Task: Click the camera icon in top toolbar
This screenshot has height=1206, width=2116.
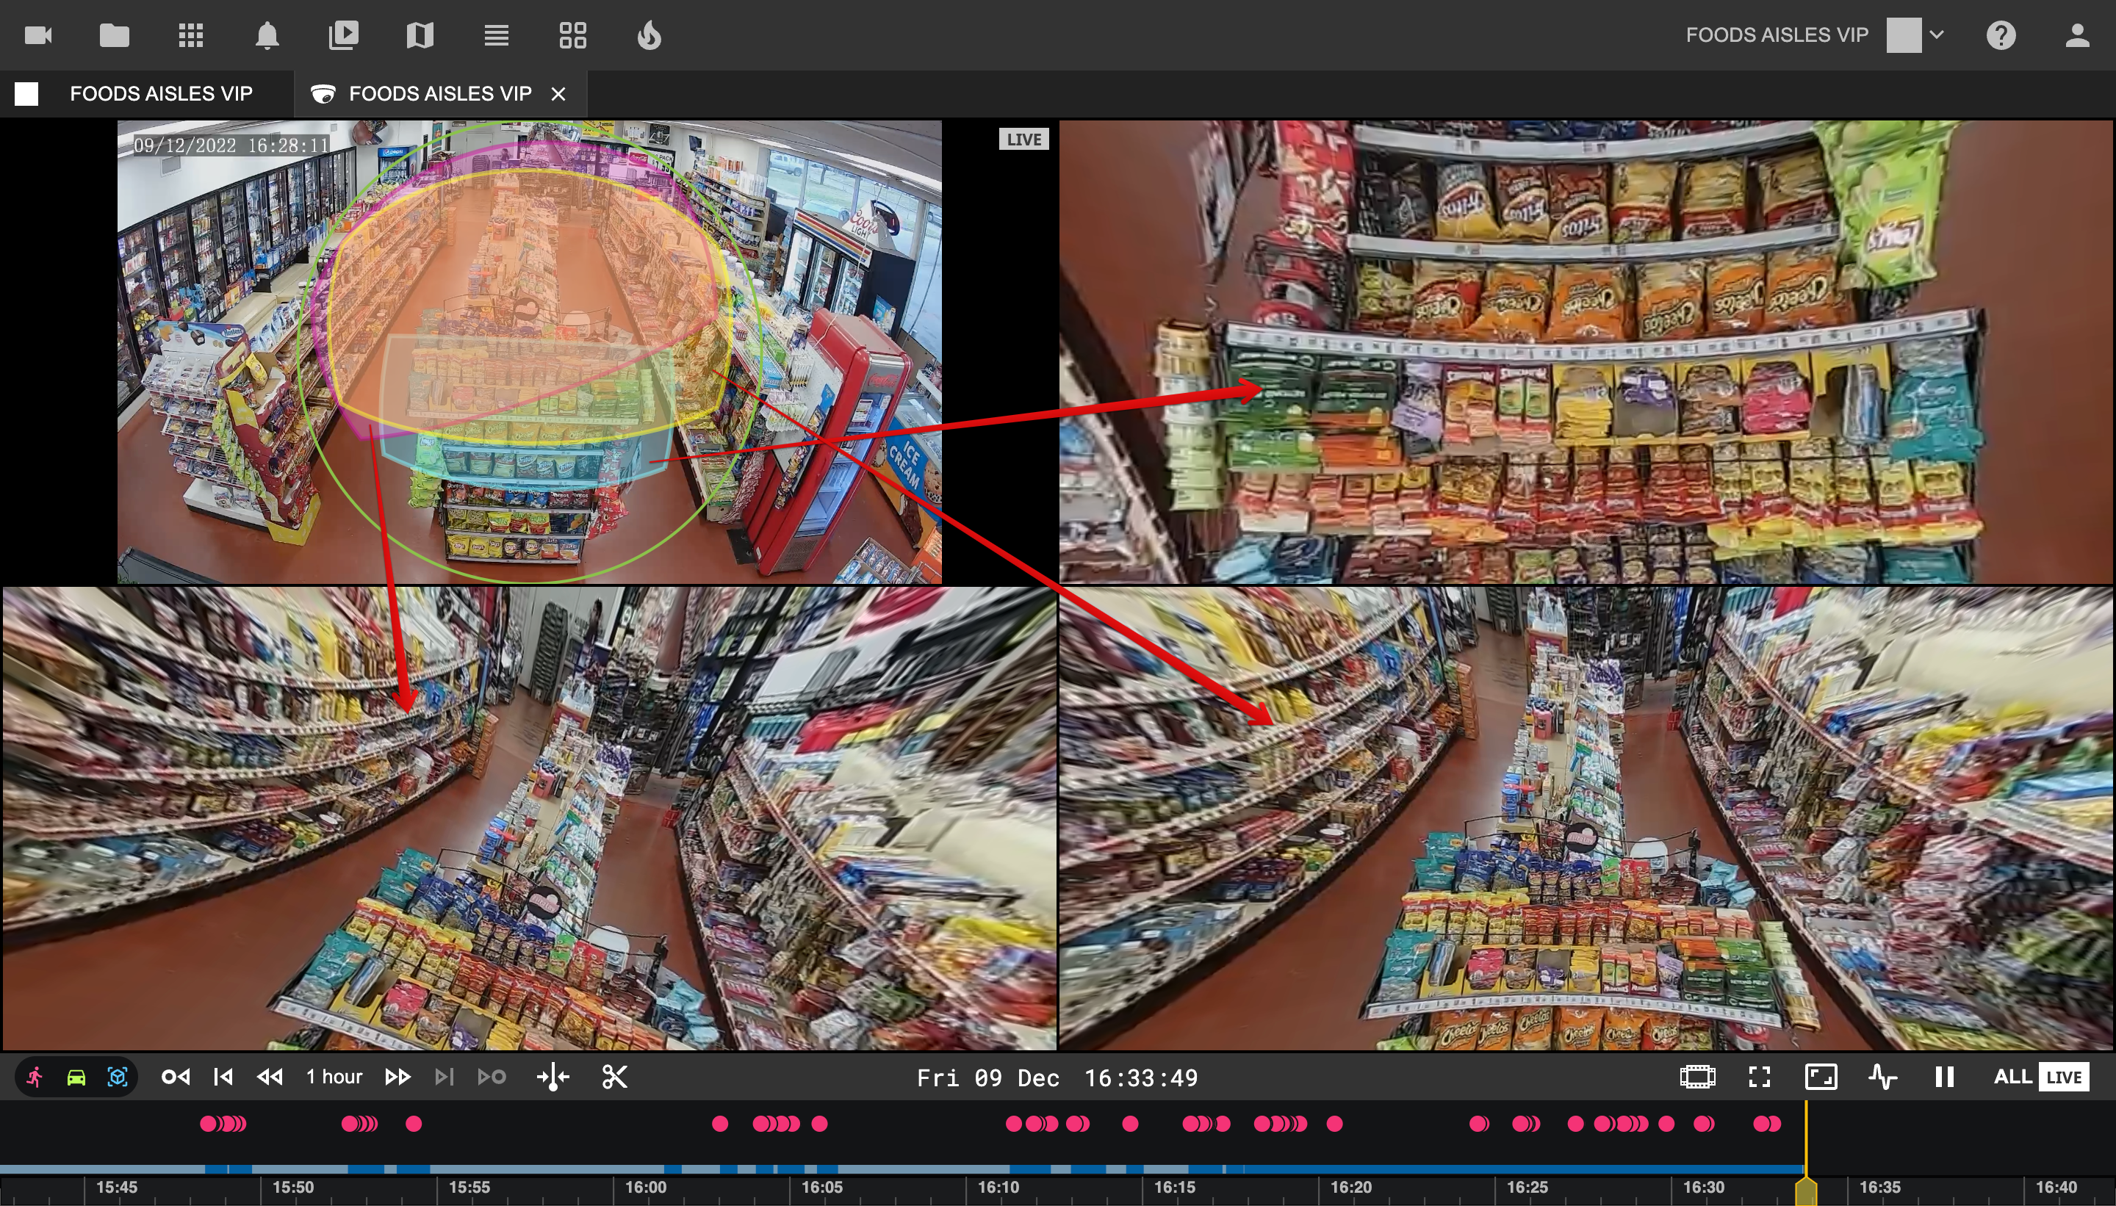Action: click(38, 35)
